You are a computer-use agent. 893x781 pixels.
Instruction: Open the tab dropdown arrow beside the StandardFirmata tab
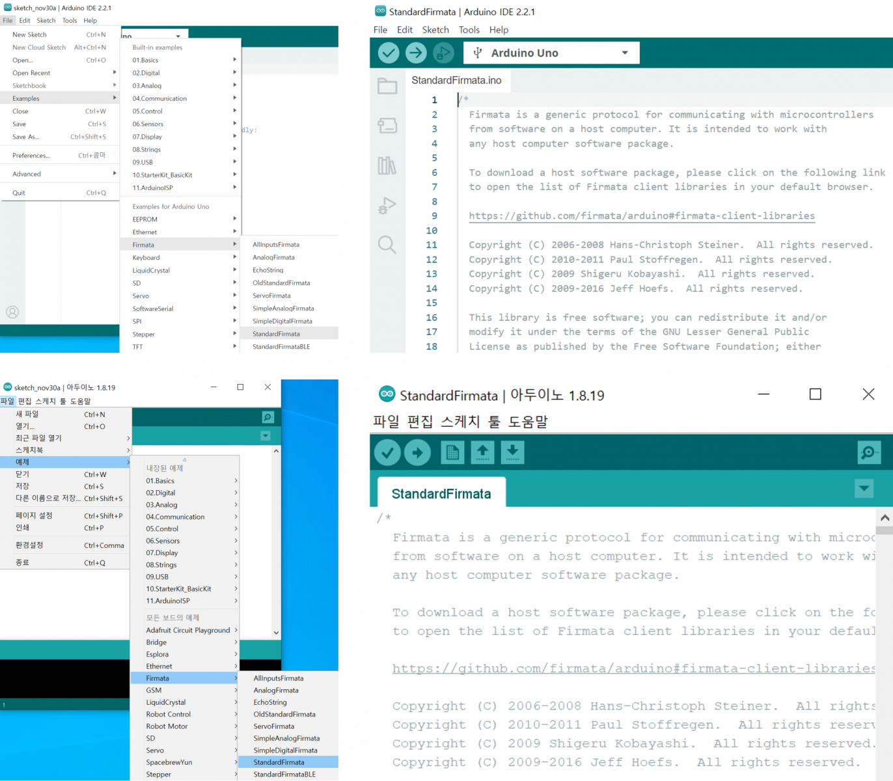click(x=864, y=488)
